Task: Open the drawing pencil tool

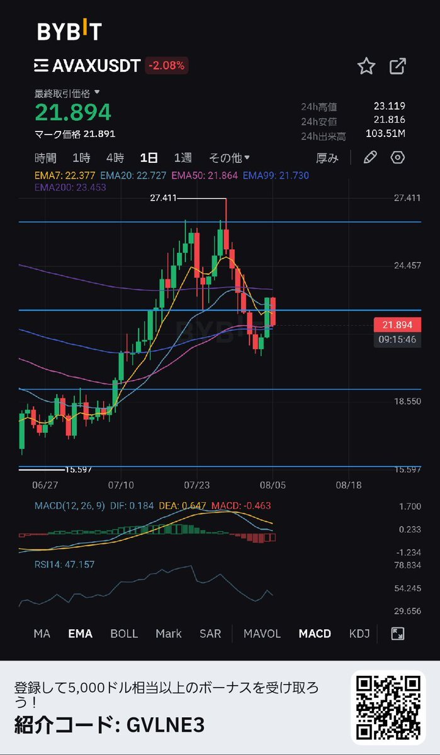Action: [370, 157]
